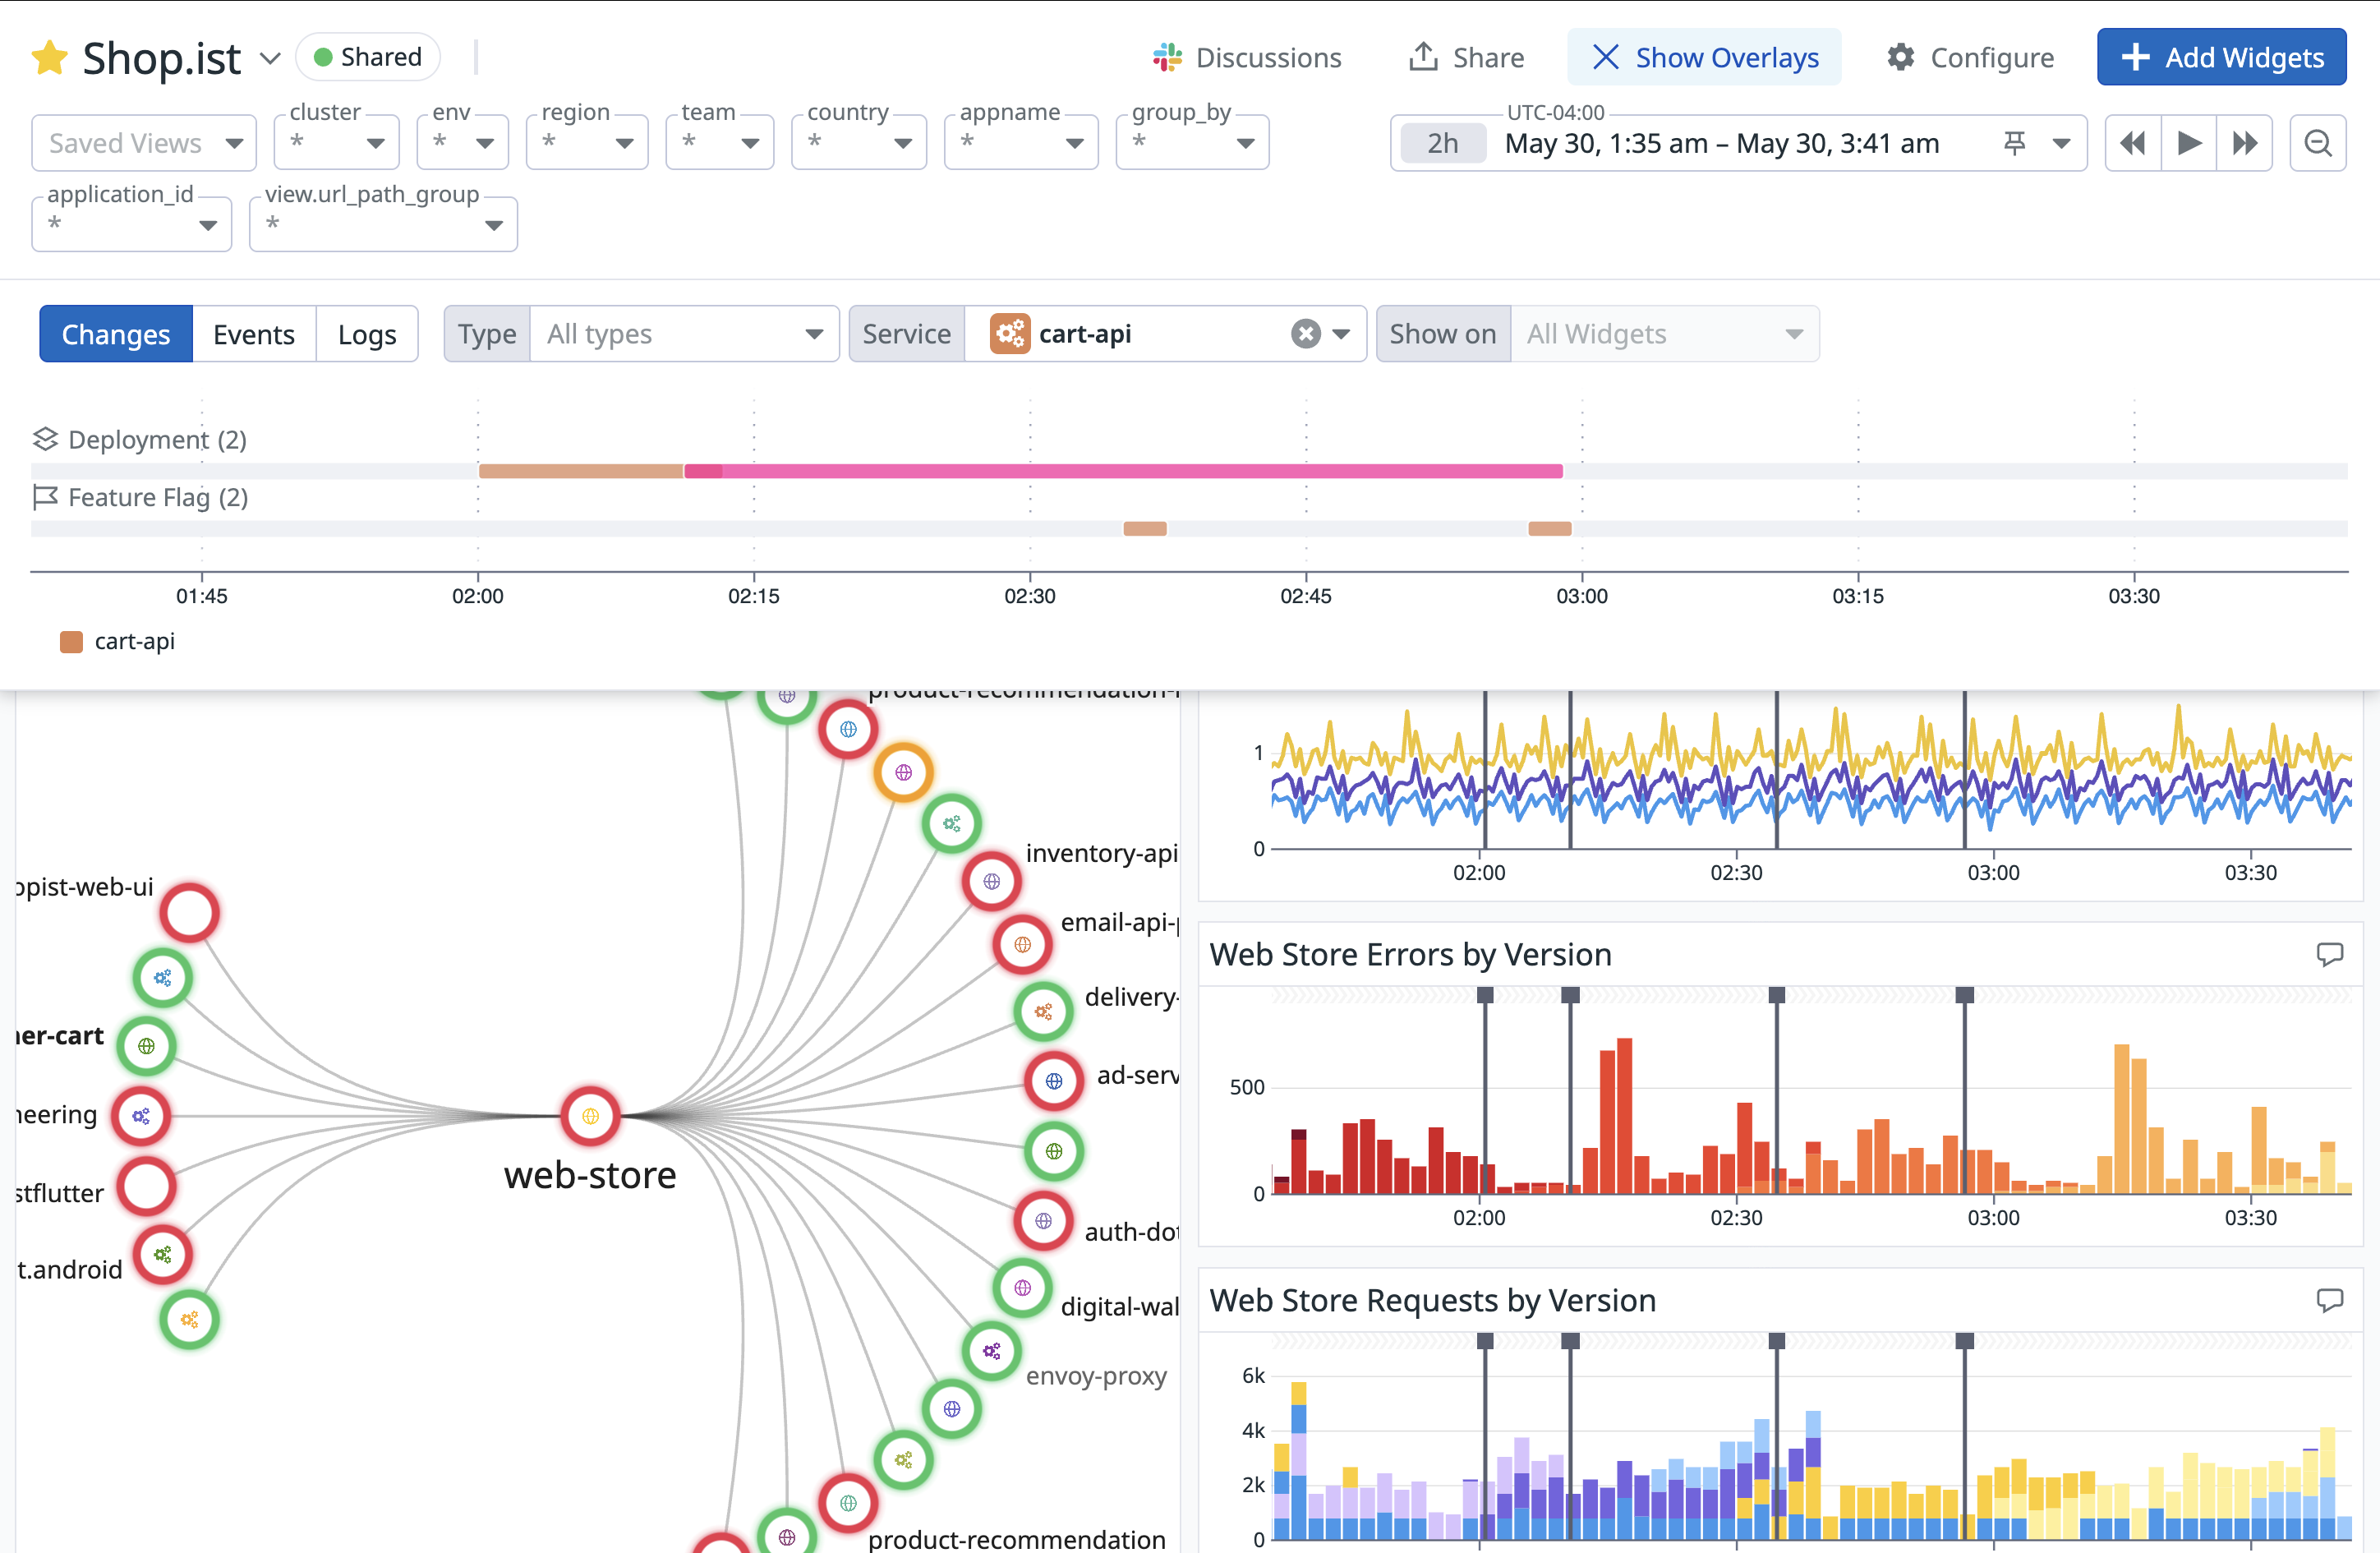Screen dimensions: 2380x1553
Task: Pin the time range
Action: [2014, 143]
